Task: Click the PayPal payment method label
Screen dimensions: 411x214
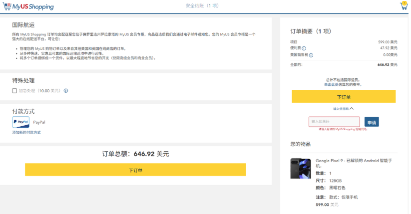Action: click(x=39, y=122)
